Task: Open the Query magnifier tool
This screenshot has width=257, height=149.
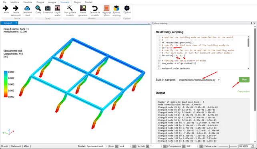Action: pyautogui.click(x=38, y=8)
